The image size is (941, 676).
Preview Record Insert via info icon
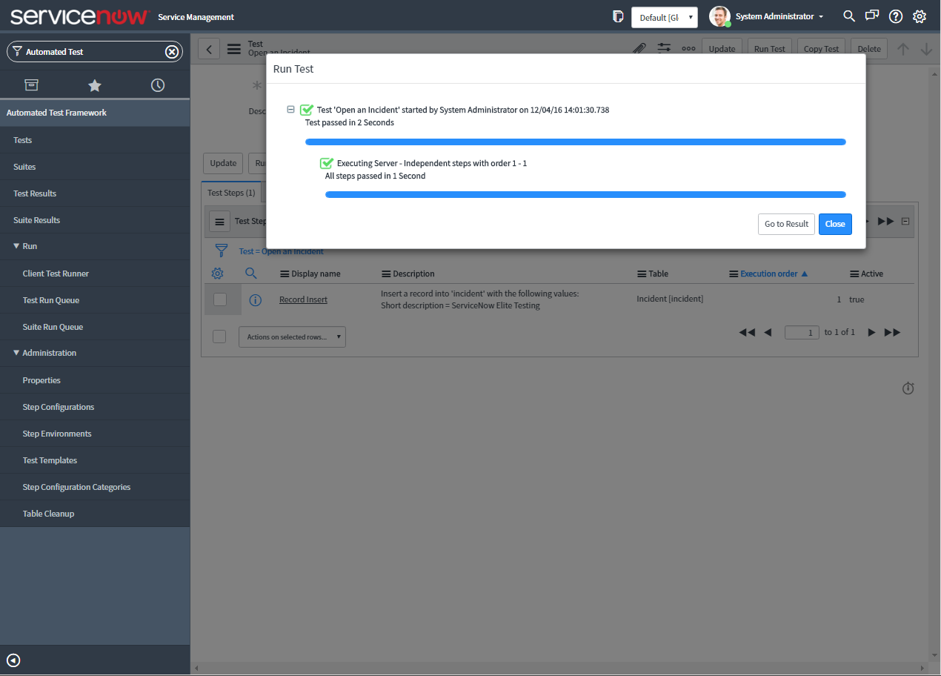click(x=256, y=300)
